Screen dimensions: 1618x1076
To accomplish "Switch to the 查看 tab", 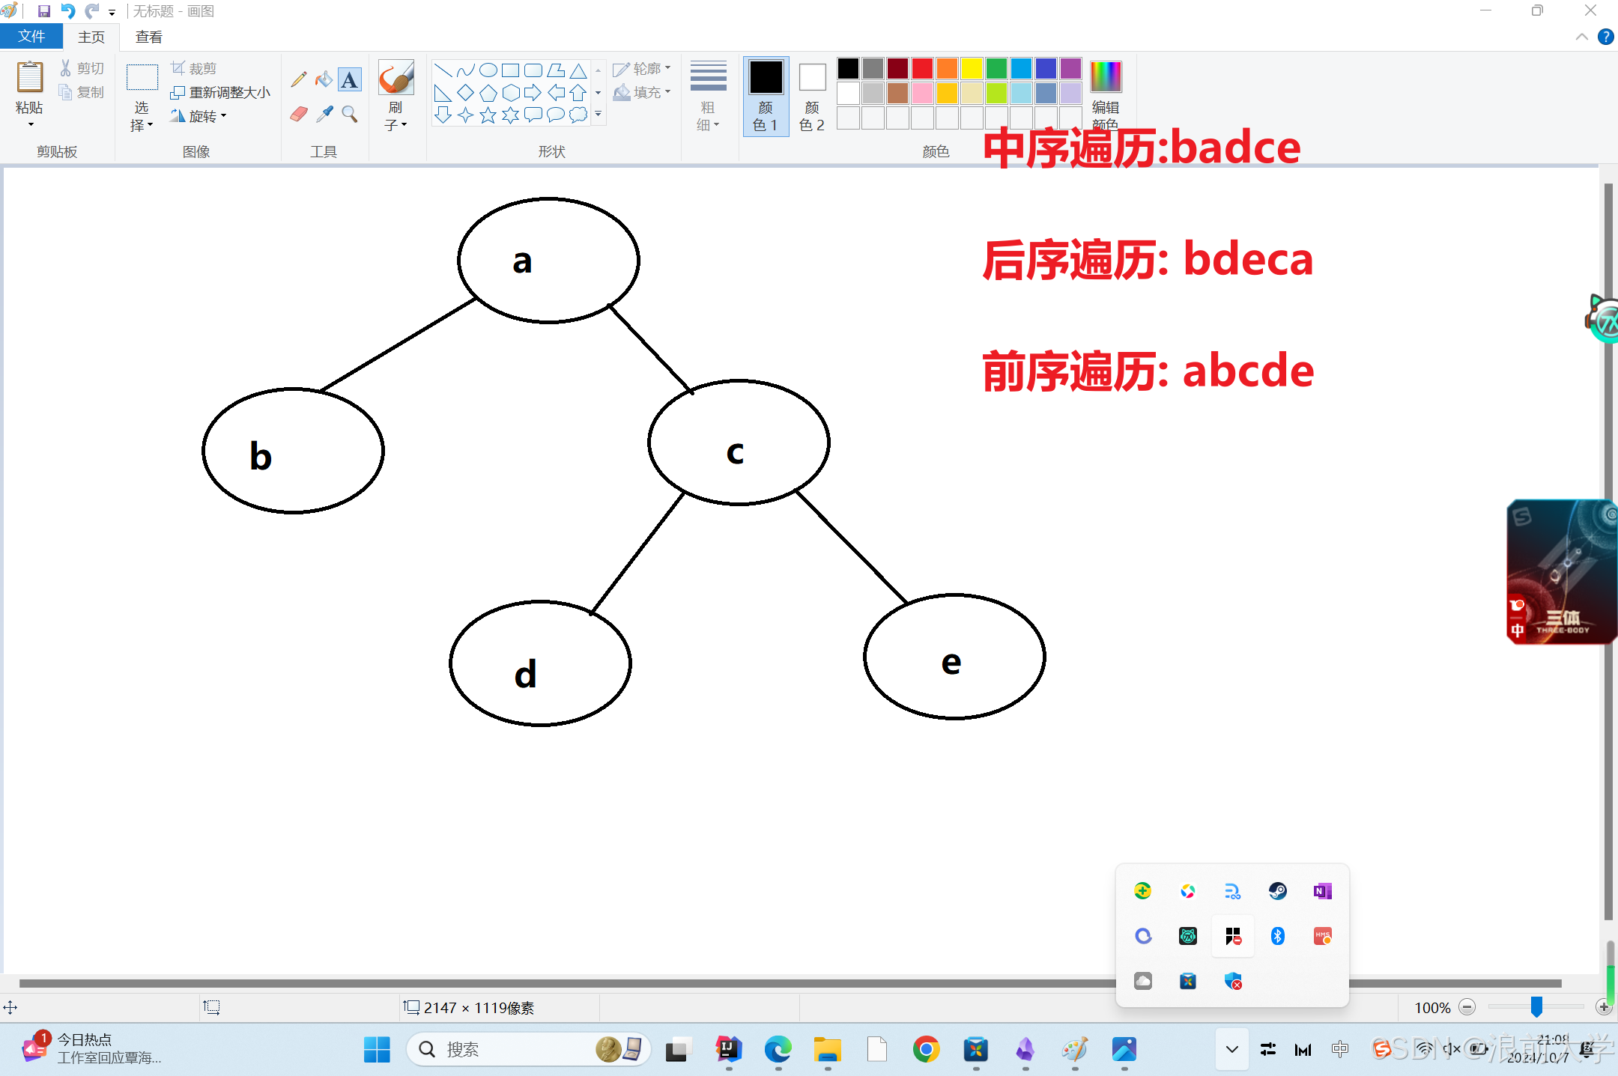I will [x=148, y=36].
